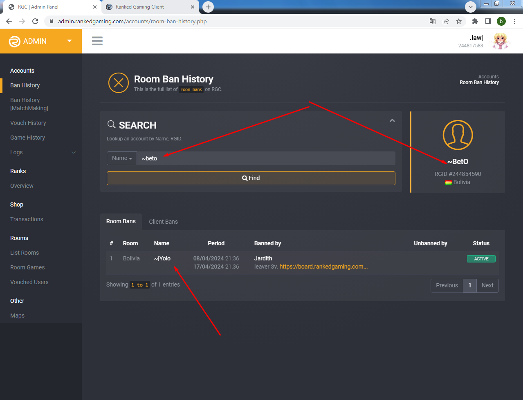
Task: Click the translate page icon
Action: click(433, 21)
